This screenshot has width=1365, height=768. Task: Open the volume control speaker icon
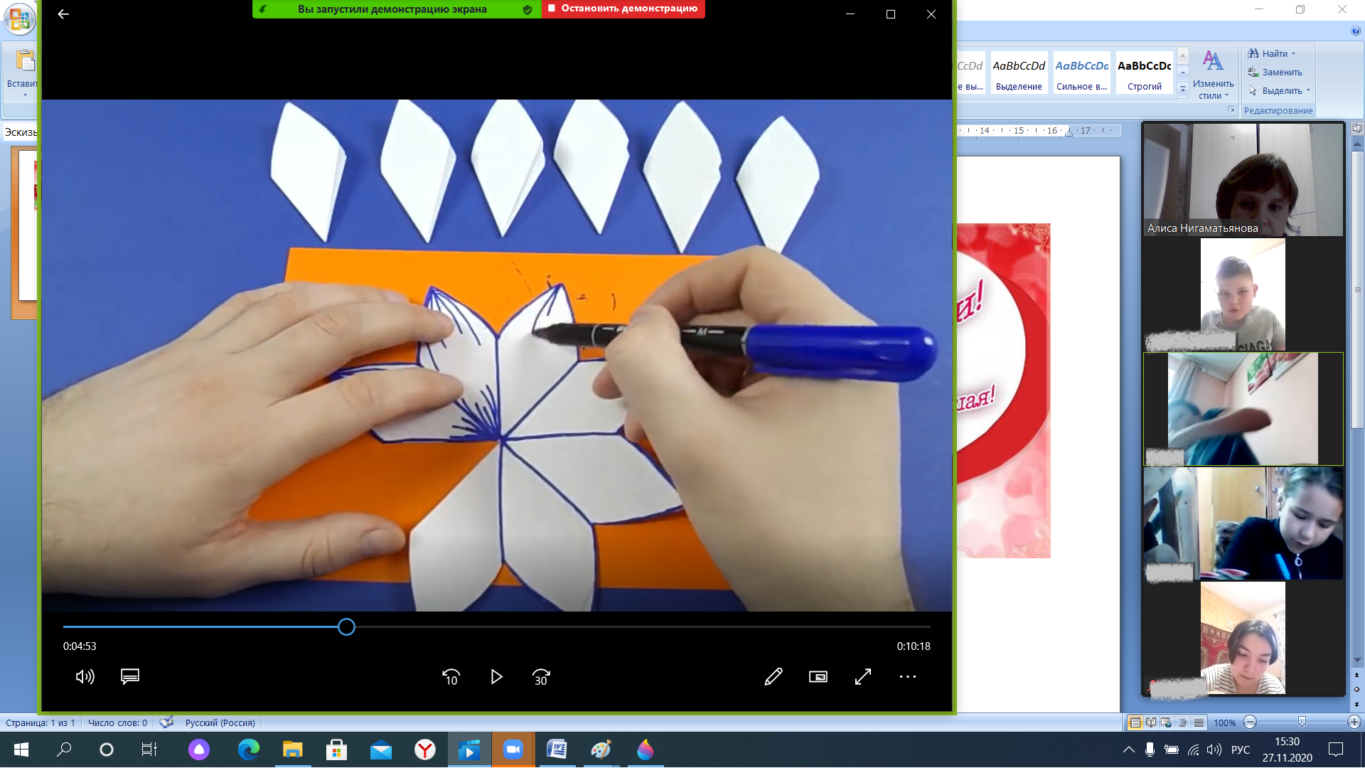click(85, 677)
